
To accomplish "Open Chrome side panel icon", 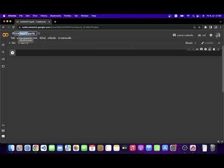I will [210, 28].
